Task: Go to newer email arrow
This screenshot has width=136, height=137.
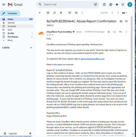Action: point(112,13)
